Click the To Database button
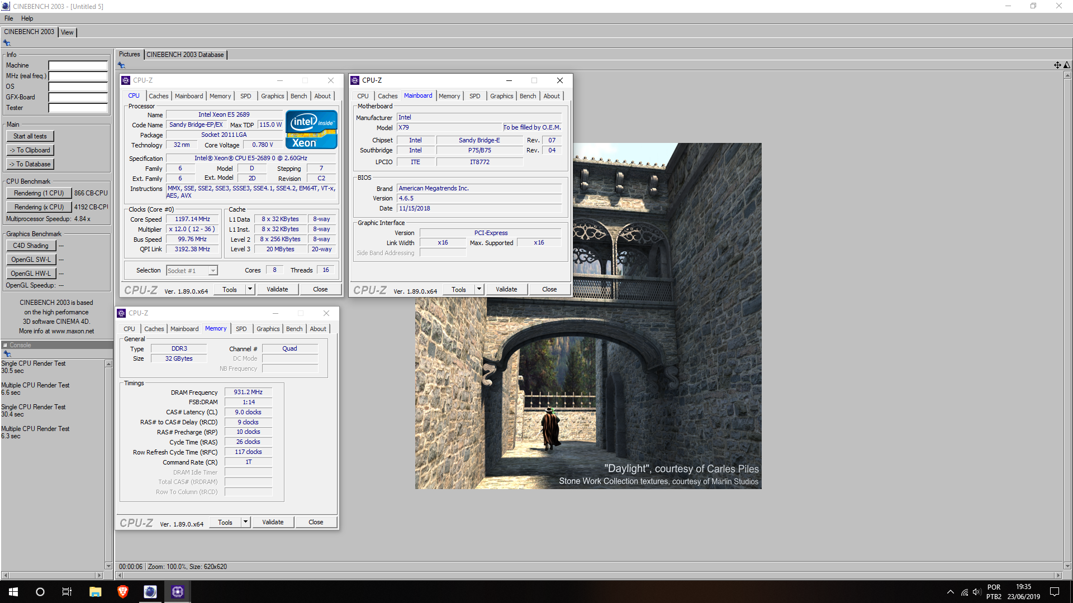 tap(30, 164)
